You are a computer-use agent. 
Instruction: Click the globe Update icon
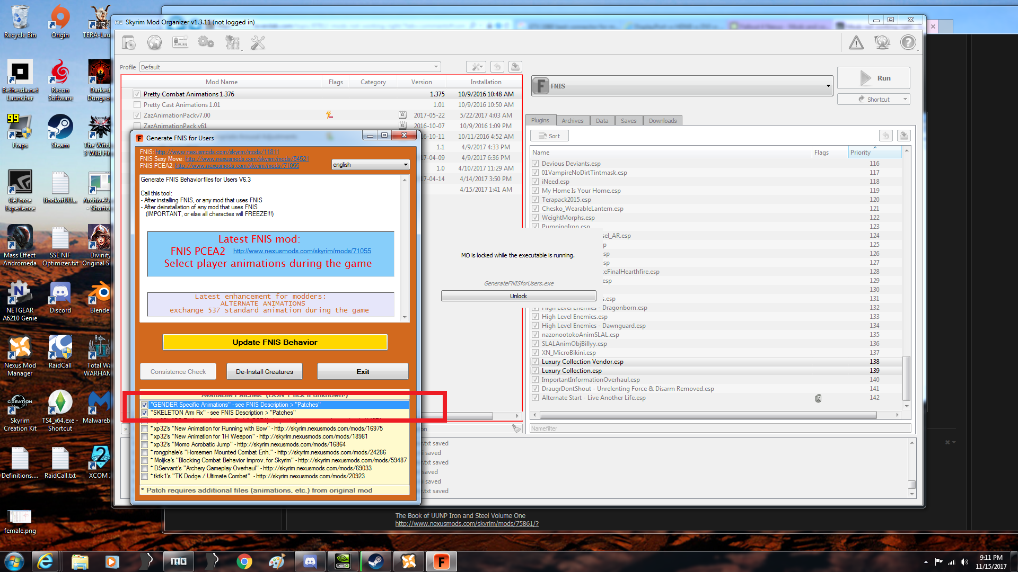coord(882,43)
